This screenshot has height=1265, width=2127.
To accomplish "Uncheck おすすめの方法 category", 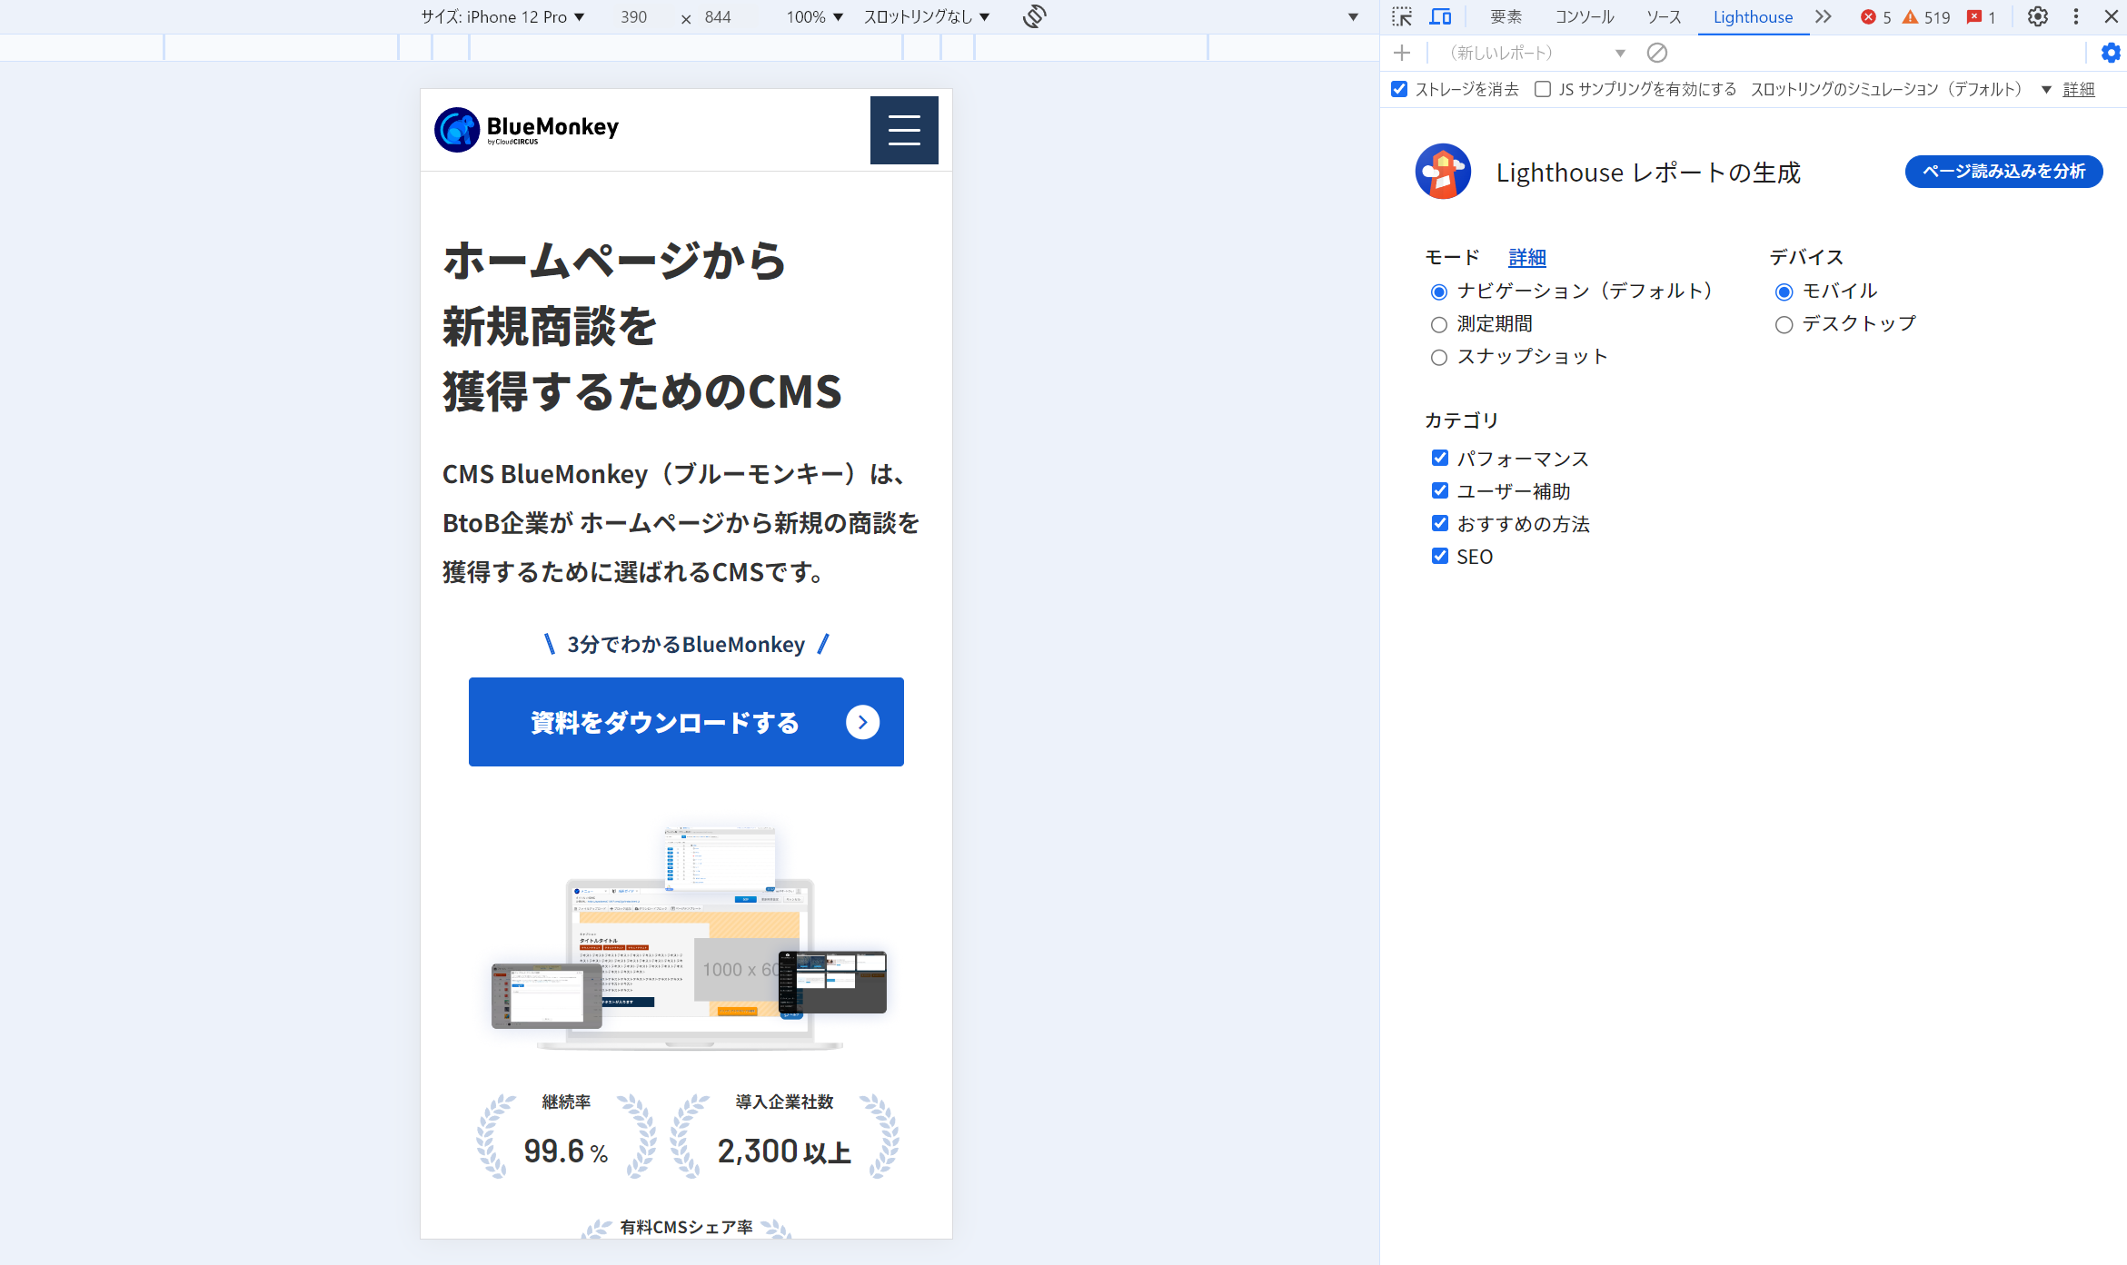I will [1439, 523].
